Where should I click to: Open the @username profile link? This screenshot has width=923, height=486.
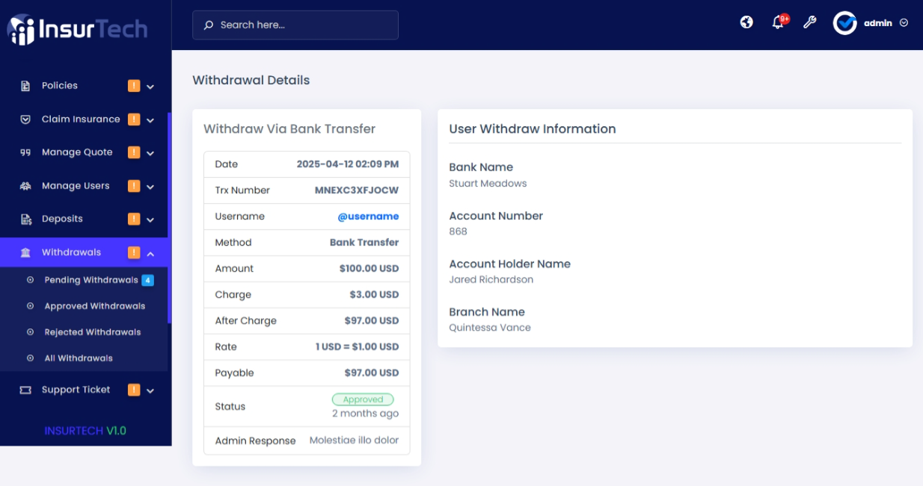(x=368, y=216)
